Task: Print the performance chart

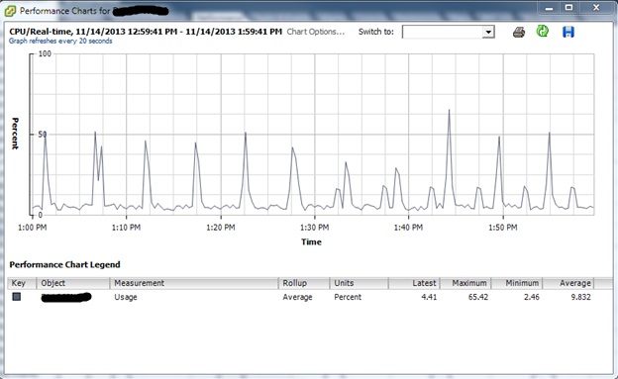Action: pyautogui.click(x=519, y=32)
